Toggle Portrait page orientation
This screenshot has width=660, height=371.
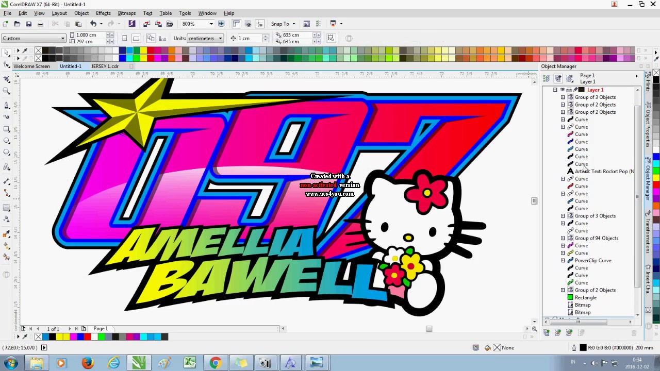[125, 38]
